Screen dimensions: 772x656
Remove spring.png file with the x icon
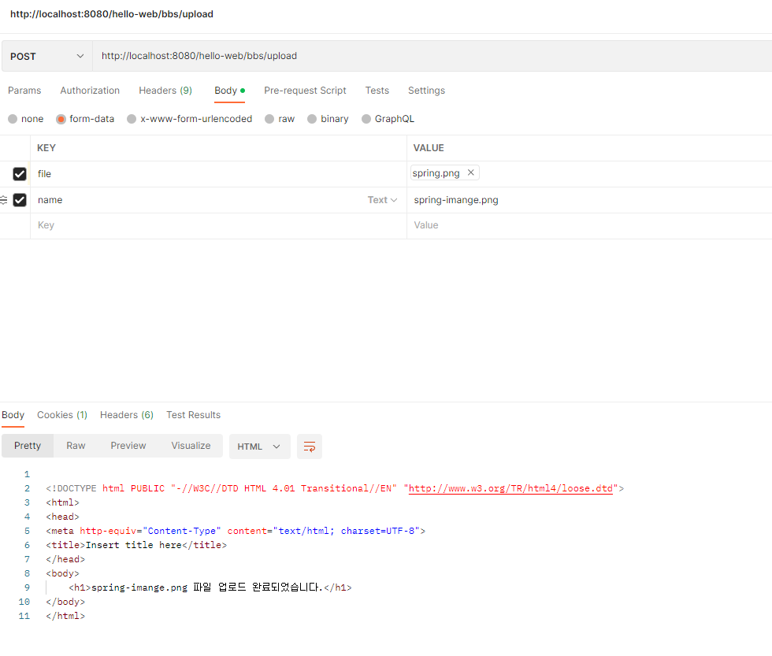tap(471, 173)
